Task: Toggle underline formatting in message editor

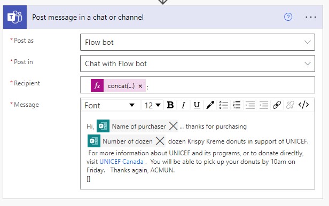Action: coord(197,105)
